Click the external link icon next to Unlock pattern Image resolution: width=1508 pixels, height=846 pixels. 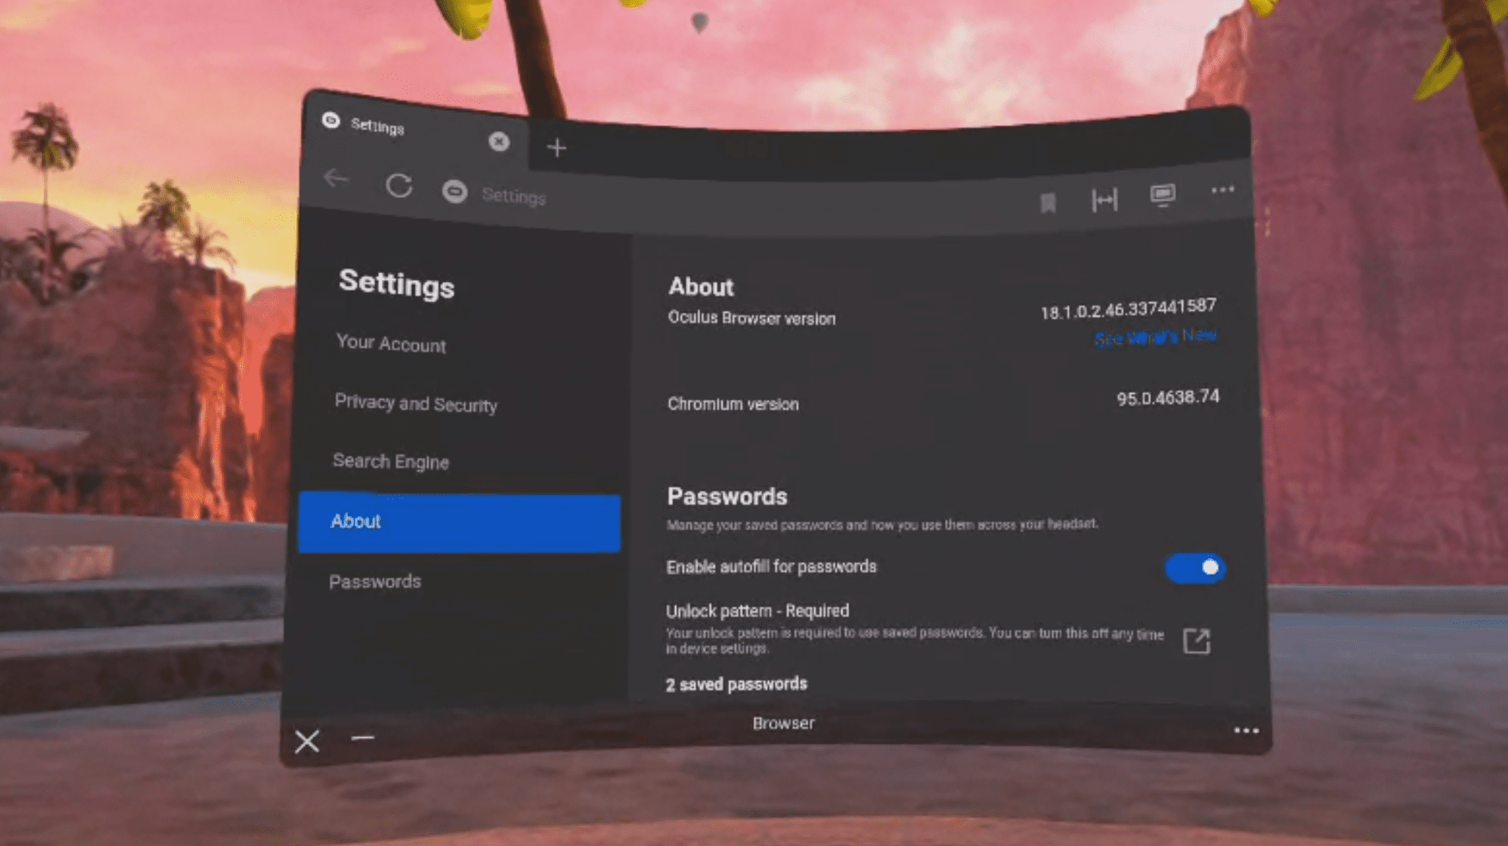(1197, 639)
